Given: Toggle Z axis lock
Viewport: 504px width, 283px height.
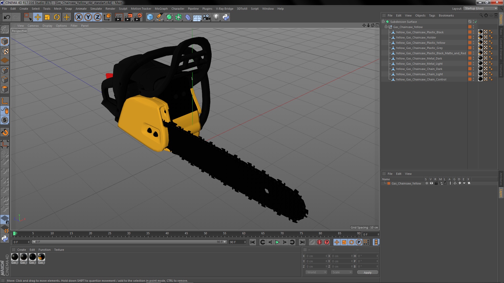Looking at the screenshot, I should [x=98, y=17].
